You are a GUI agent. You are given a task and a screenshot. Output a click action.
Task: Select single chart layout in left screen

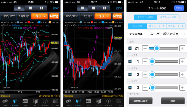tap(19, 8)
